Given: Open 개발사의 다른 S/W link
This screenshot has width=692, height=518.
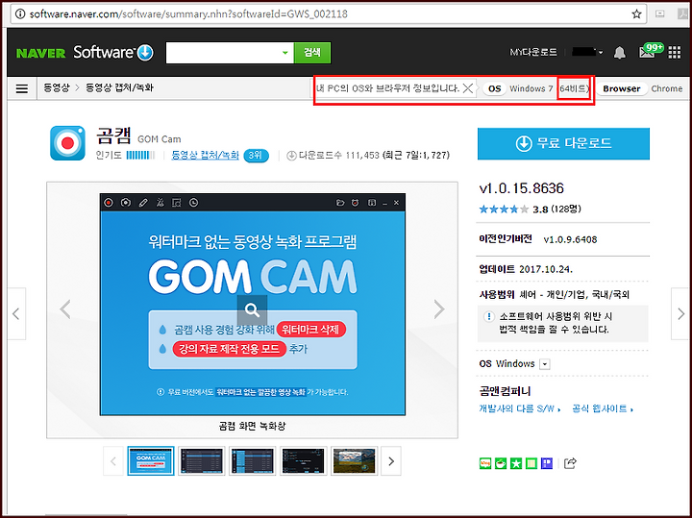Looking at the screenshot, I should 519,409.
